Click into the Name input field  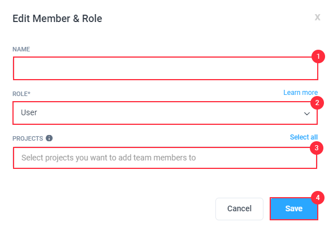point(166,68)
